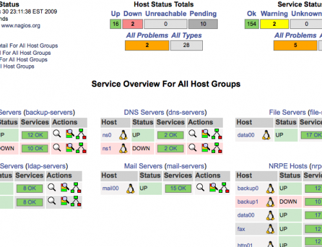322x247 pixels.
Task: Open the mail-servers group name link
Action: click(x=185, y=166)
